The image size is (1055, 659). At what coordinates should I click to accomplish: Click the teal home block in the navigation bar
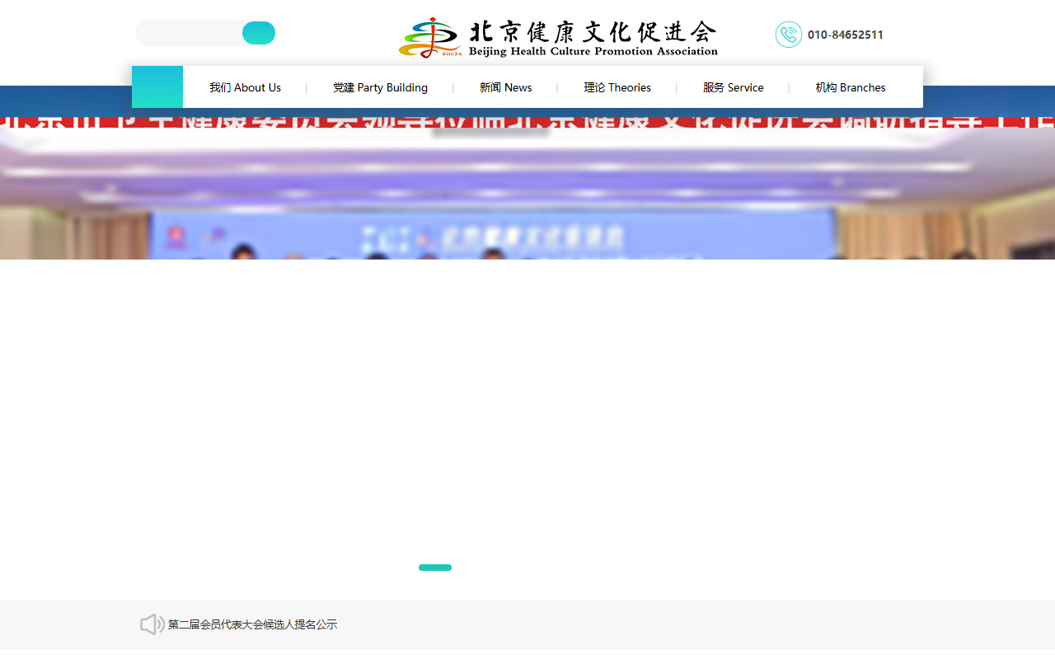(157, 86)
